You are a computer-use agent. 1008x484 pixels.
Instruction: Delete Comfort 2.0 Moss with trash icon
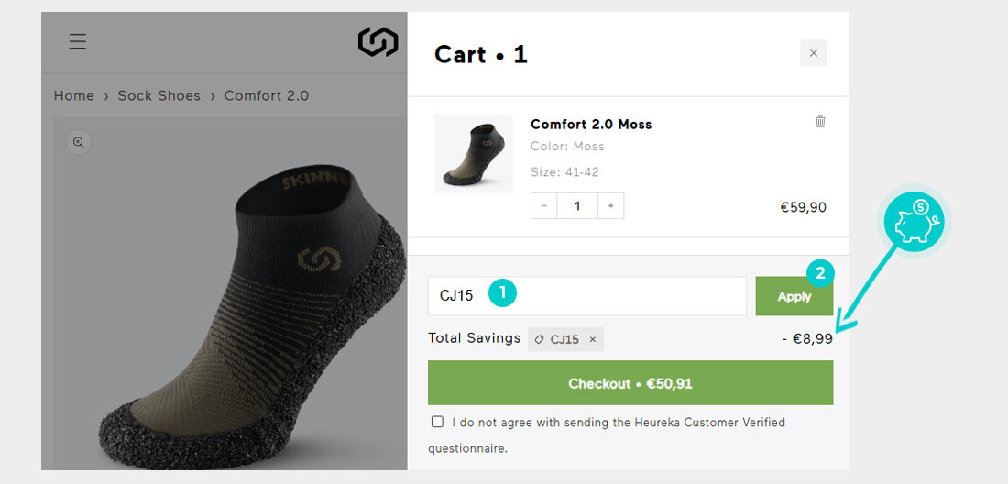coord(820,122)
